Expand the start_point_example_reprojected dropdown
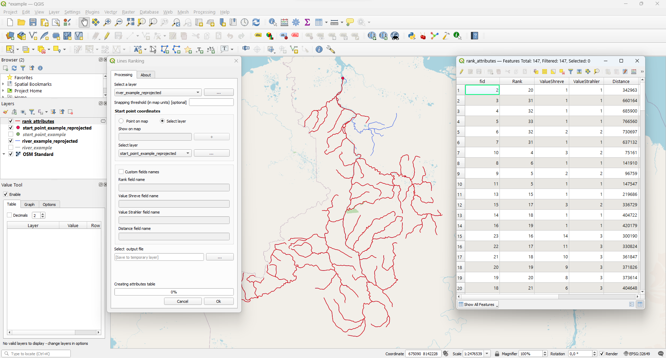 (155, 153)
